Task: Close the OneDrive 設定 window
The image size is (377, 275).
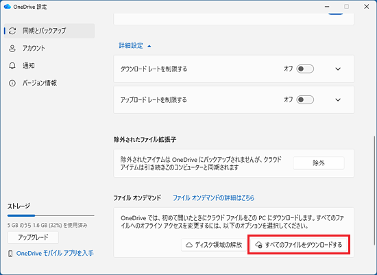Action: click(366, 7)
